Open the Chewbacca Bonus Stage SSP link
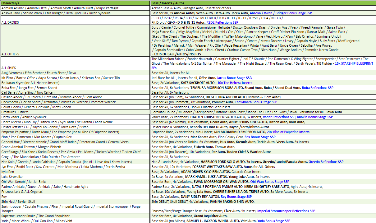376x223 pixels. point(256,102)
